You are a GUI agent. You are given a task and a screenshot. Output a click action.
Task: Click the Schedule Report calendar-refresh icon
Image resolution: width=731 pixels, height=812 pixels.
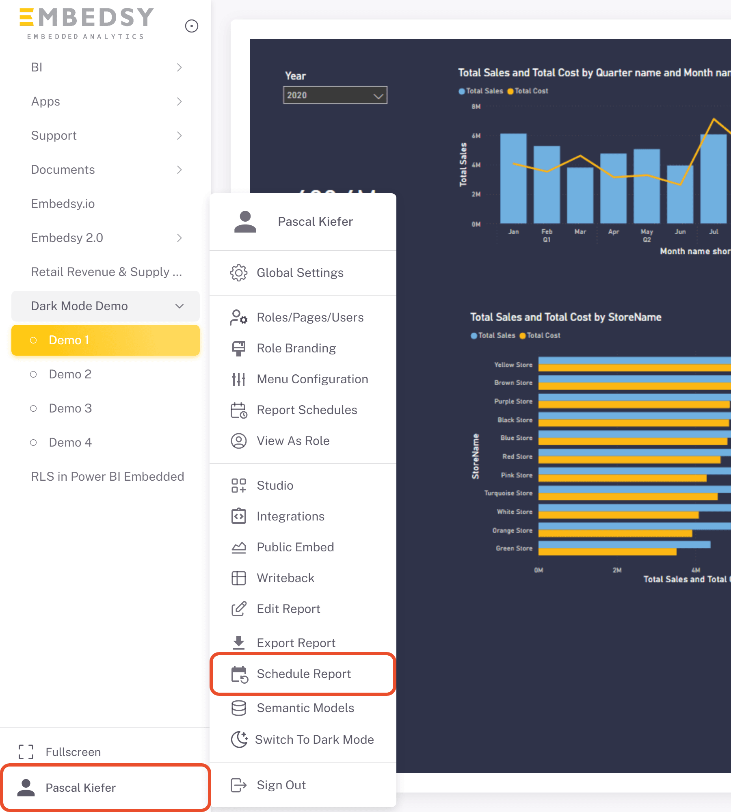pyautogui.click(x=240, y=674)
